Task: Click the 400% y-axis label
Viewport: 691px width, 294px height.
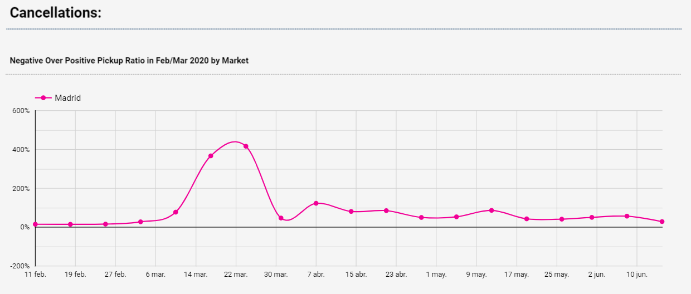Action: 21,150
